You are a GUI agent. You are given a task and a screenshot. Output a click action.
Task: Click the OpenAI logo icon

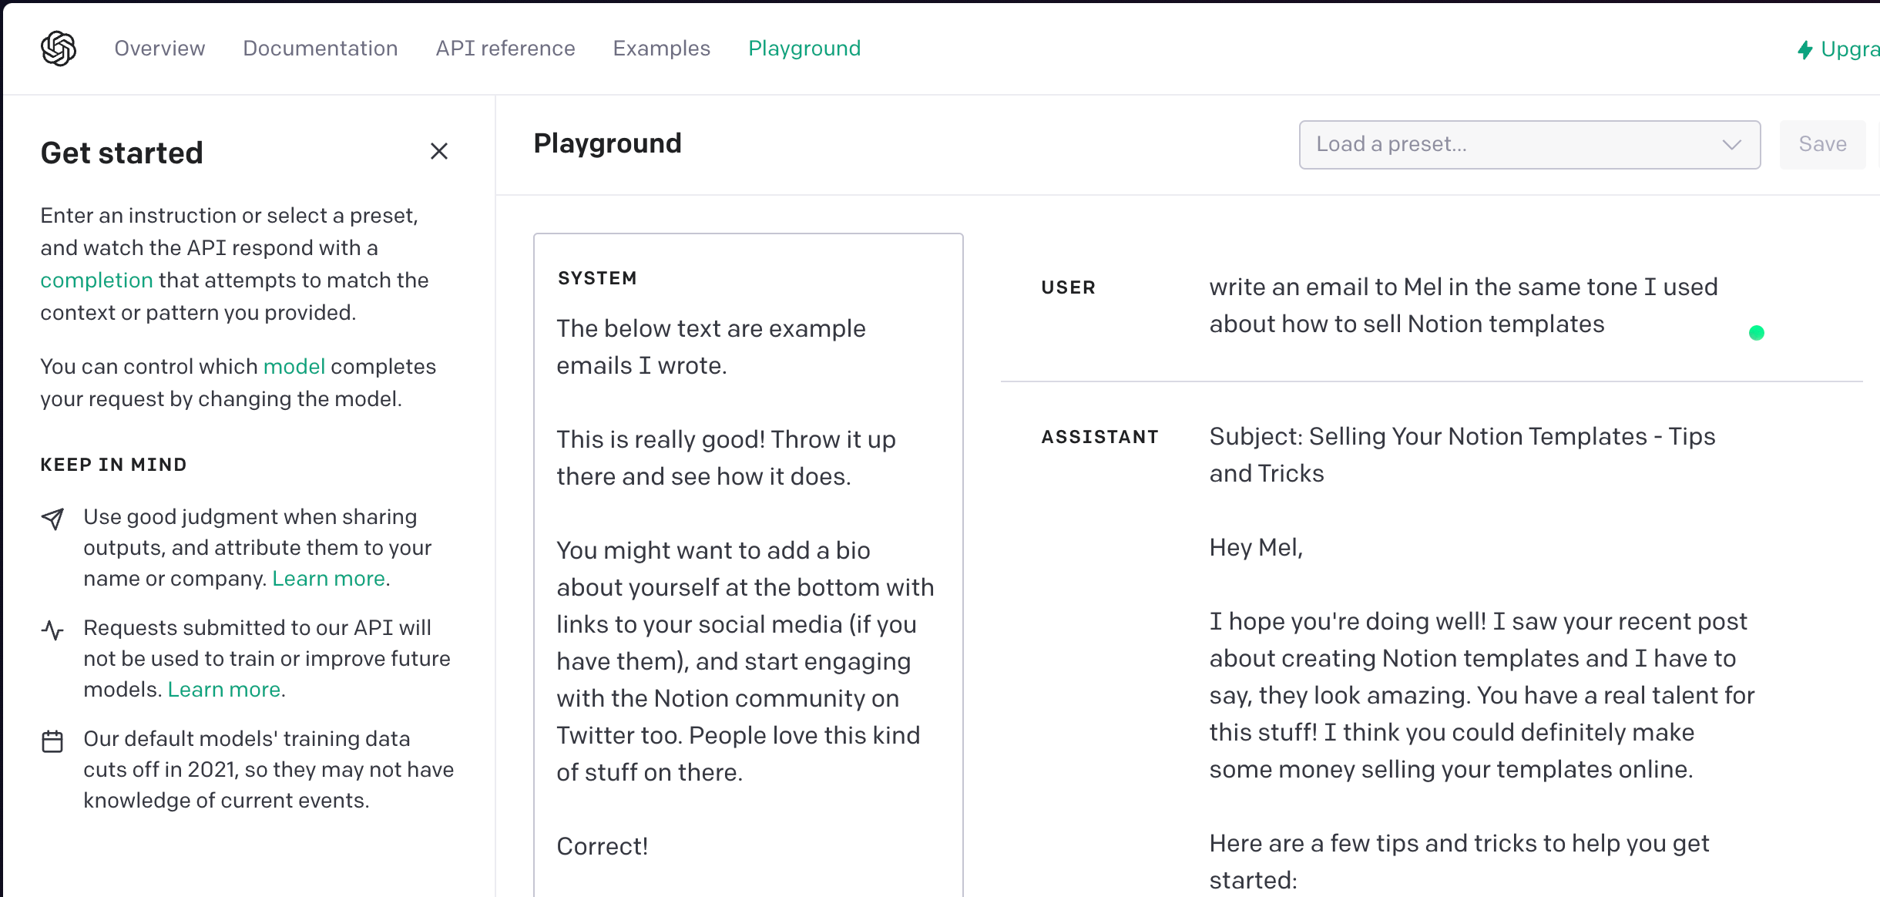click(59, 49)
